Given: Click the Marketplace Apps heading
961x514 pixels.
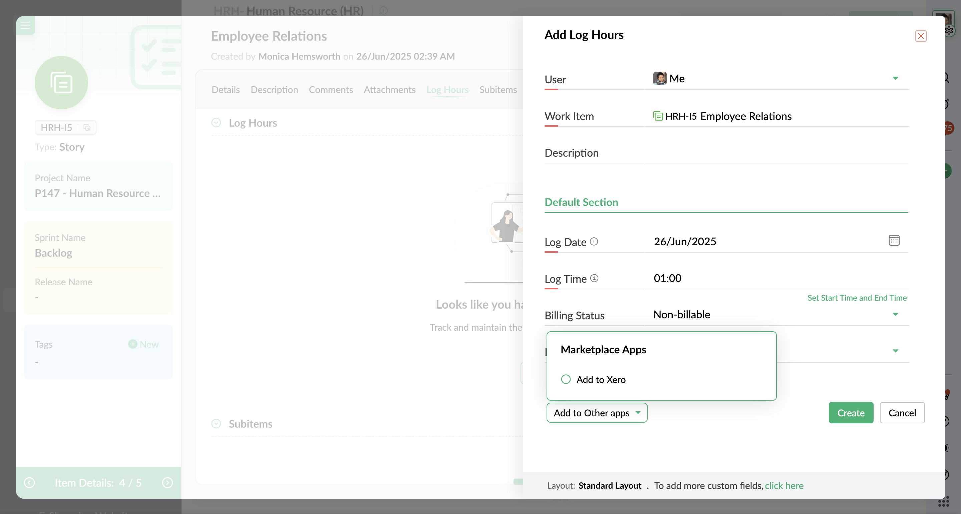Looking at the screenshot, I should (603, 349).
